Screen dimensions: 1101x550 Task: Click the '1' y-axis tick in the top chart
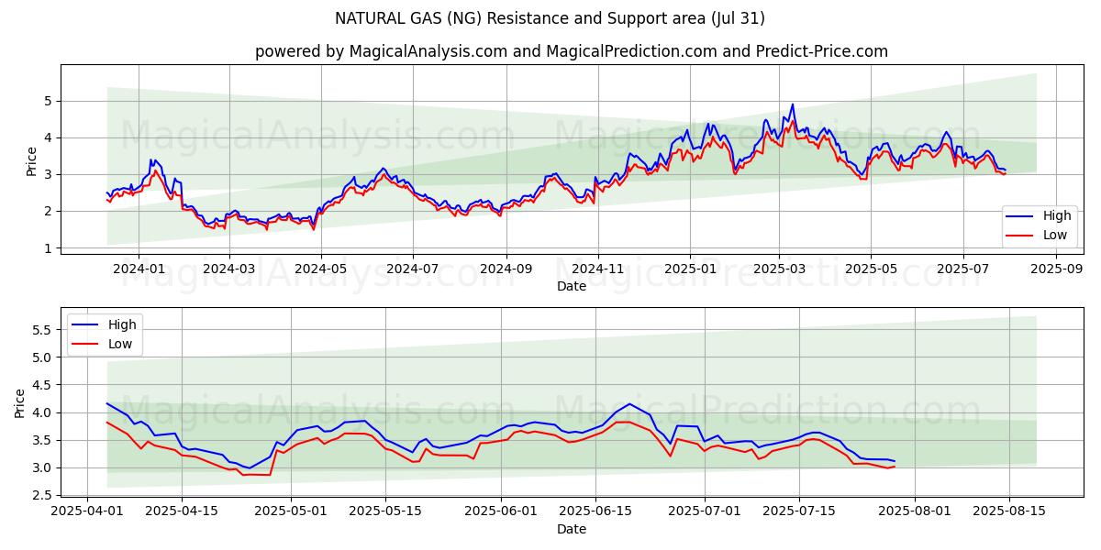point(49,248)
